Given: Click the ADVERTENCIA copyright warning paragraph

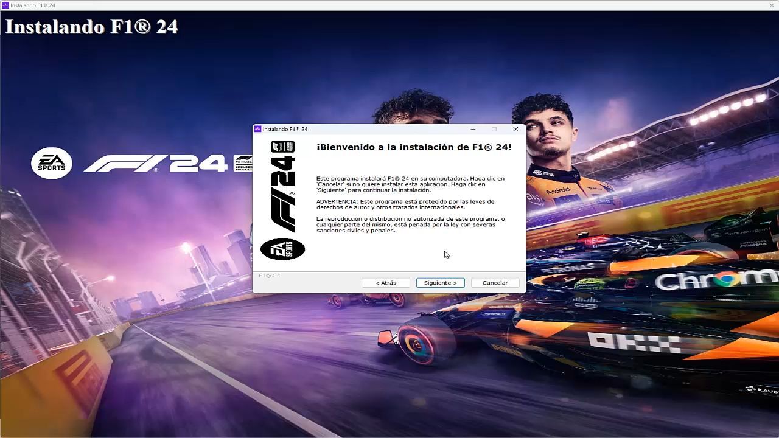Looking at the screenshot, I should tap(405, 204).
